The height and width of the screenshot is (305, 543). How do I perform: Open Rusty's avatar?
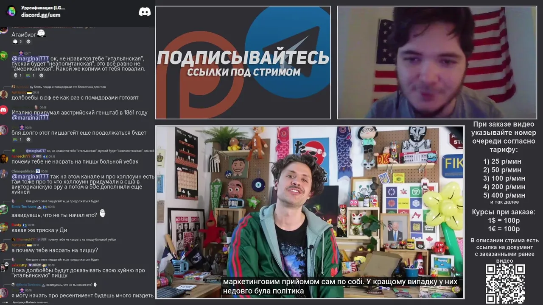[3, 227]
